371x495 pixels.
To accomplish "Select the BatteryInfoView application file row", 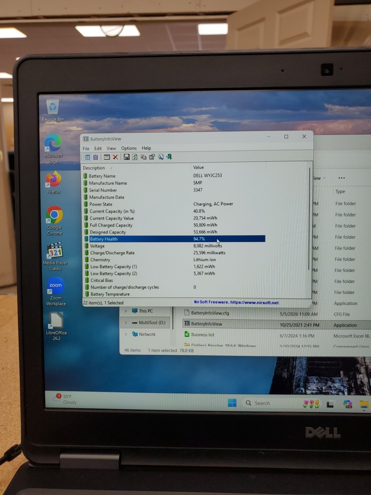I will pyautogui.click(x=277, y=324).
